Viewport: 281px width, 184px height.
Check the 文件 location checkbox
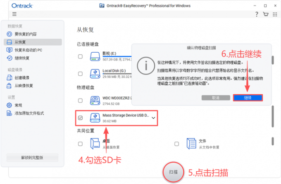click(x=176, y=144)
